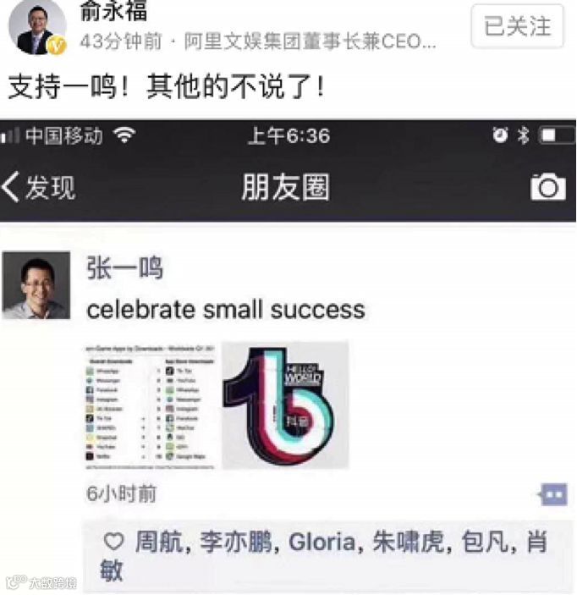Image resolution: width=577 pixels, height=595 pixels.
Task: Tap the 朋友圈 title
Action: [x=285, y=187]
